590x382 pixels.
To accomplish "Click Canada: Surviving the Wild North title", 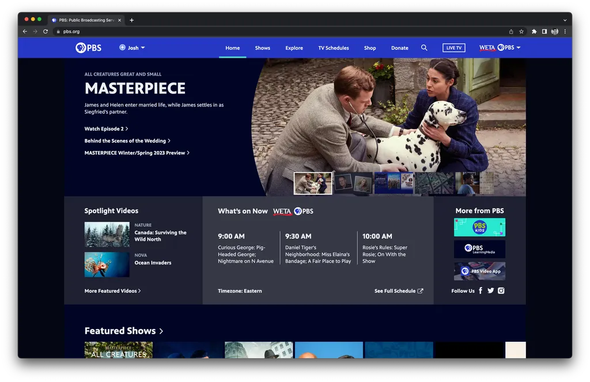I will pos(160,236).
